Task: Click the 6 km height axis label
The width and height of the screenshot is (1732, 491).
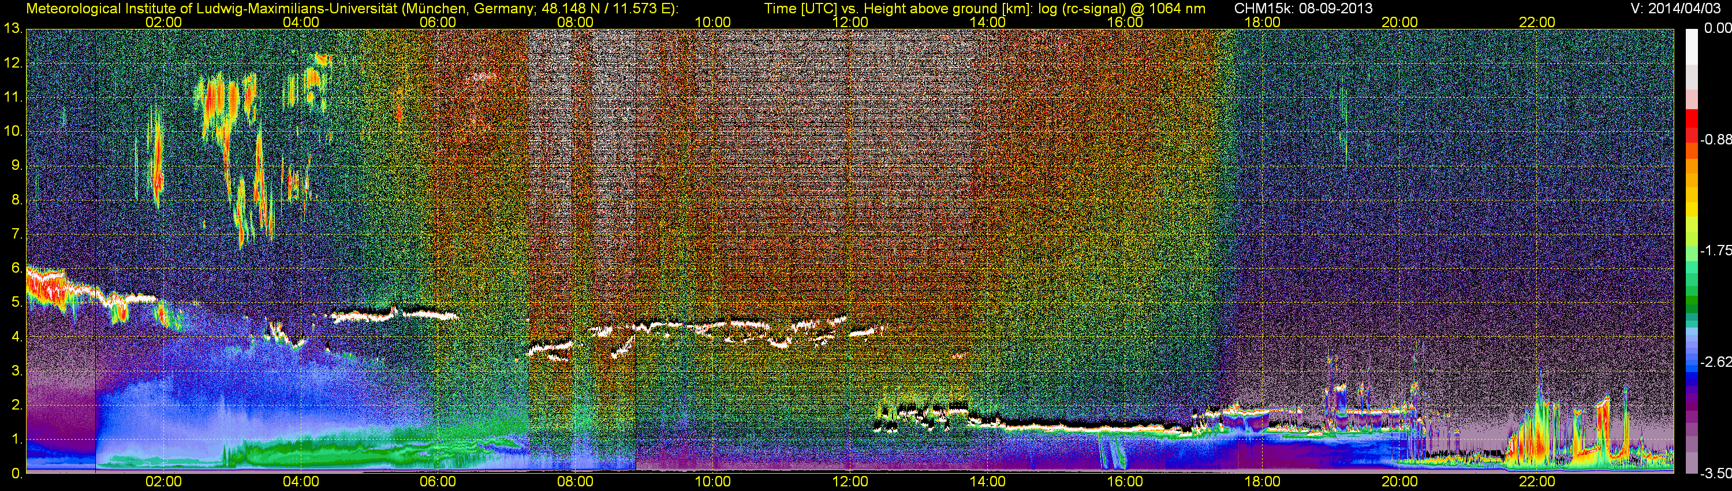Action: click(16, 269)
